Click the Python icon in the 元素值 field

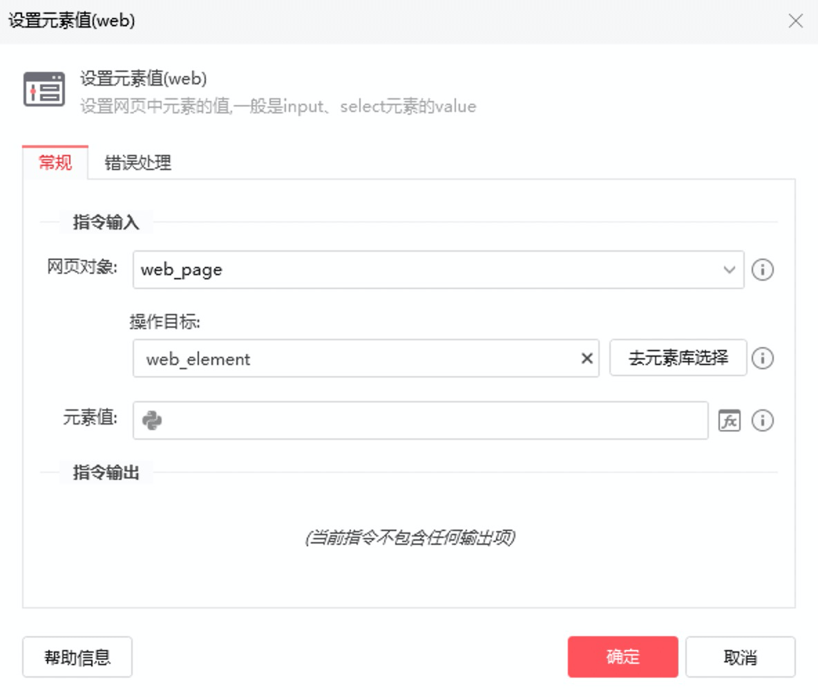tap(152, 420)
